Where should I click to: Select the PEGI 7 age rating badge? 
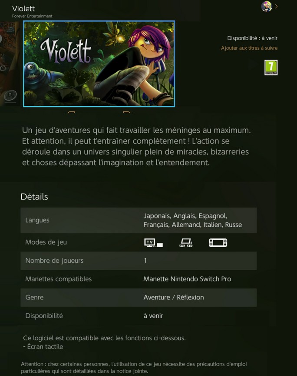(x=271, y=67)
